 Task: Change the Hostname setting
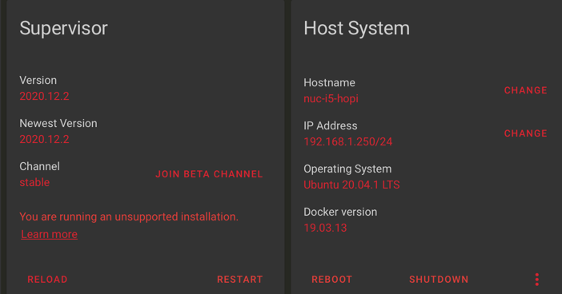pyautogui.click(x=526, y=90)
